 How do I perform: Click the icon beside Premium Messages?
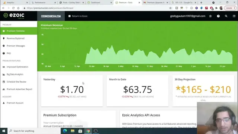tap(4, 46)
